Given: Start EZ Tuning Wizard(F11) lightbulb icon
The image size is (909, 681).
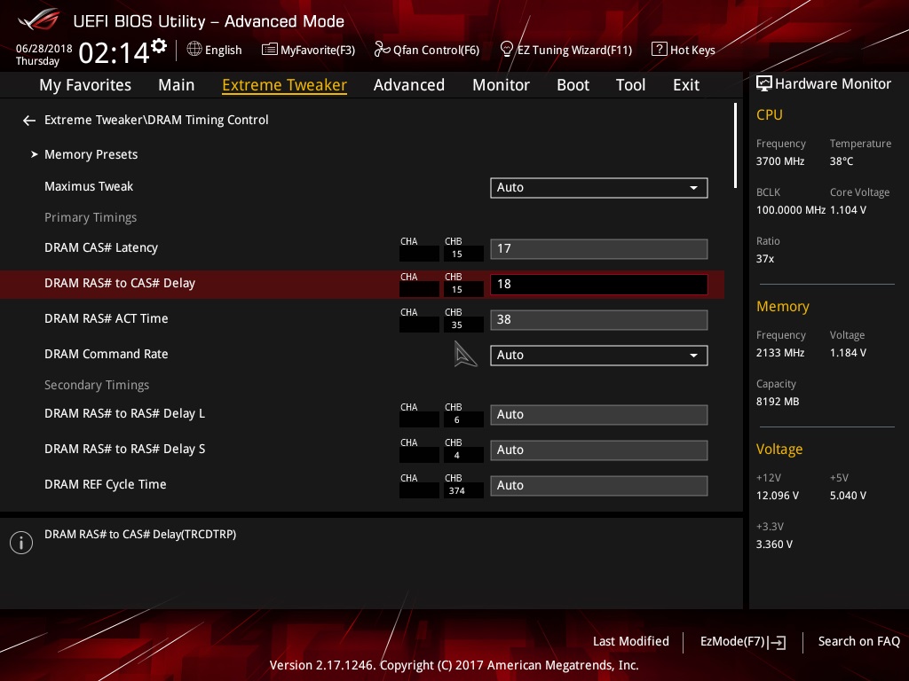Looking at the screenshot, I should click(x=507, y=49).
